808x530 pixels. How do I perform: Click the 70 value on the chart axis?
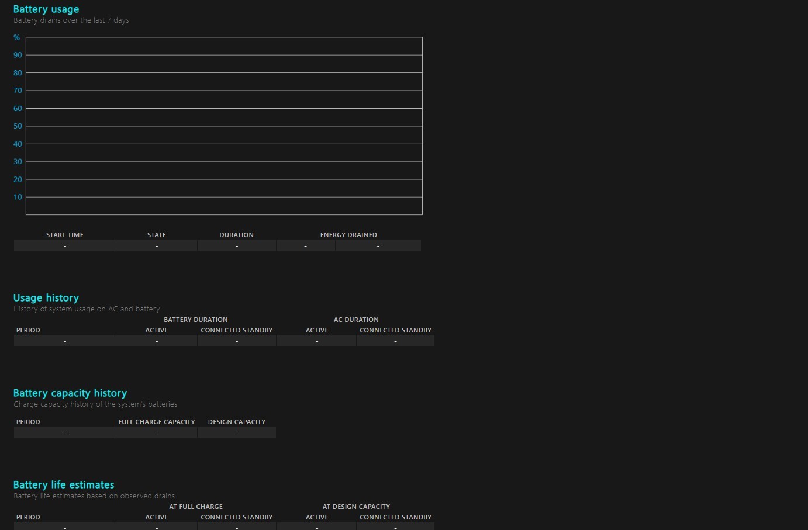click(x=18, y=91)
